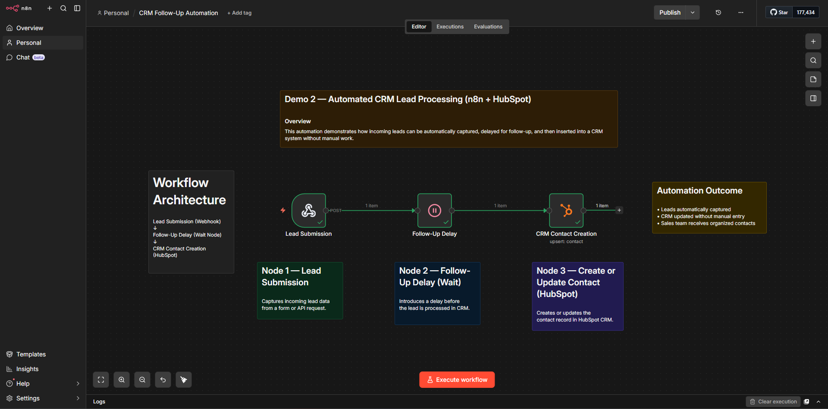Select the Workflow Architecture sticky note
828x409 pixels.
[x=191, y=222]
